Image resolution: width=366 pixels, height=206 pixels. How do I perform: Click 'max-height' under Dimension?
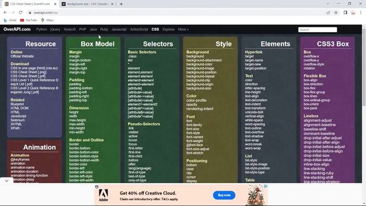point(78,120)
